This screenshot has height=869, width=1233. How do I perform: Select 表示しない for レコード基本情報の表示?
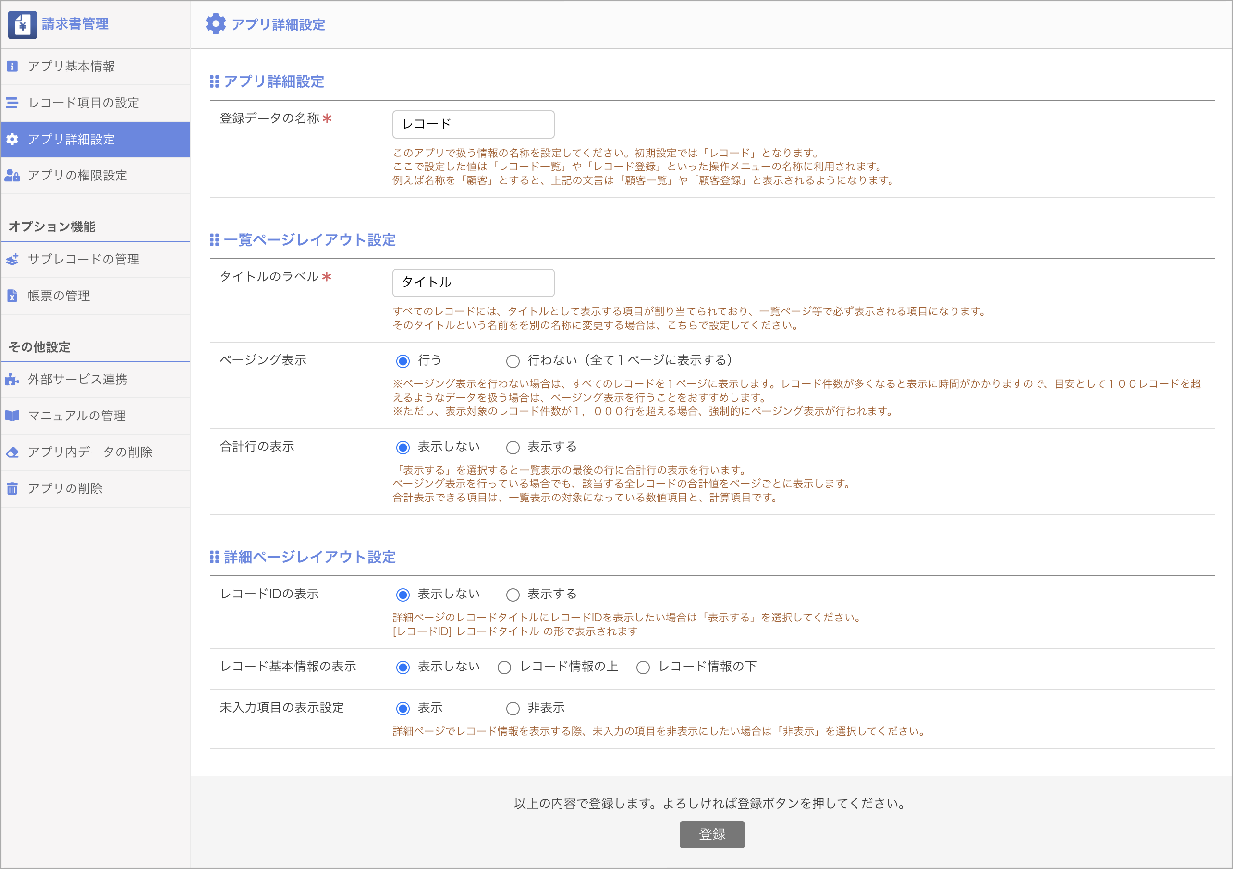[x=403, y=667]
